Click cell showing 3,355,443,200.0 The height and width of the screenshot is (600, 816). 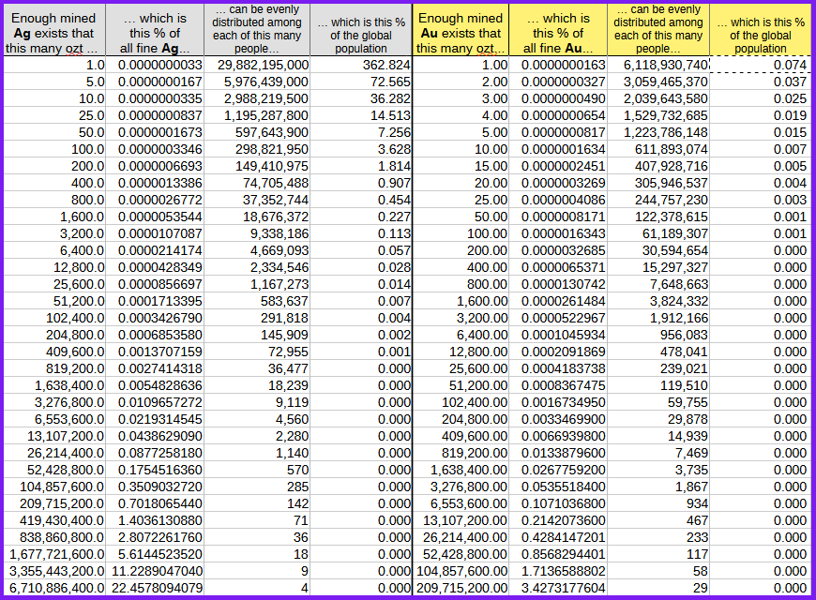[x=54, y=571]
